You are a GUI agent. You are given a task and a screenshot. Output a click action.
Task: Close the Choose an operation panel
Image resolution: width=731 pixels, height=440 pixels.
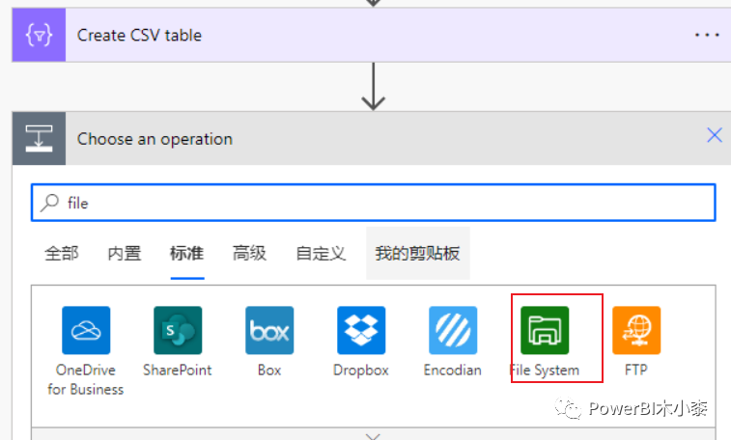click(715, 135)
